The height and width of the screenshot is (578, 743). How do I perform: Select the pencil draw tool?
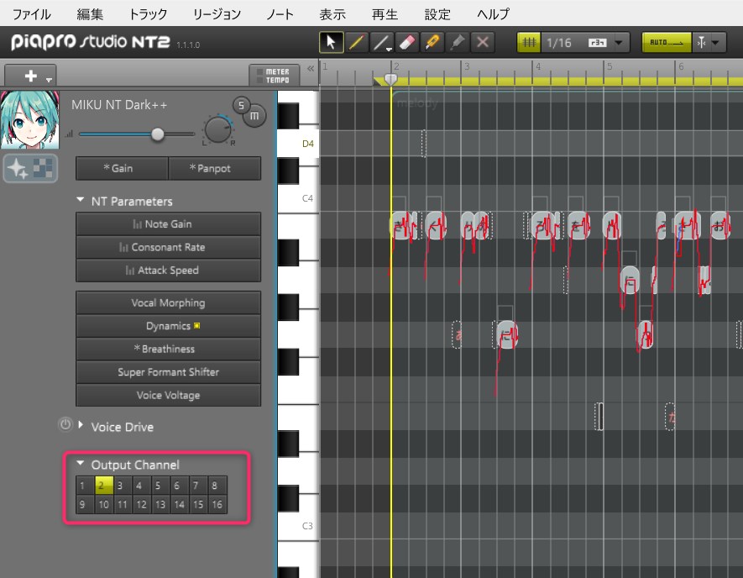357,42
